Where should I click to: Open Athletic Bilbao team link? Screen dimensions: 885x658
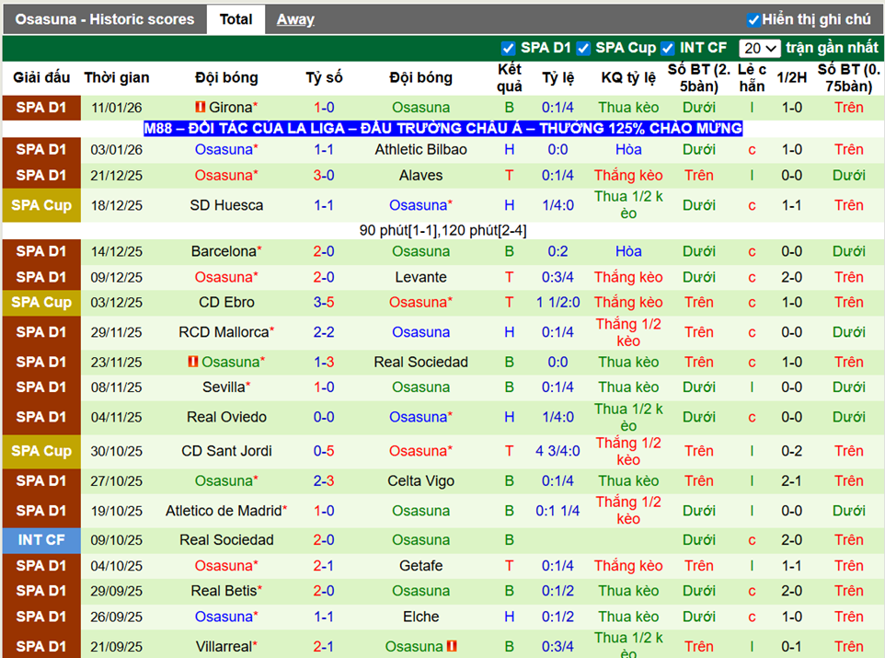pos(420,150)
